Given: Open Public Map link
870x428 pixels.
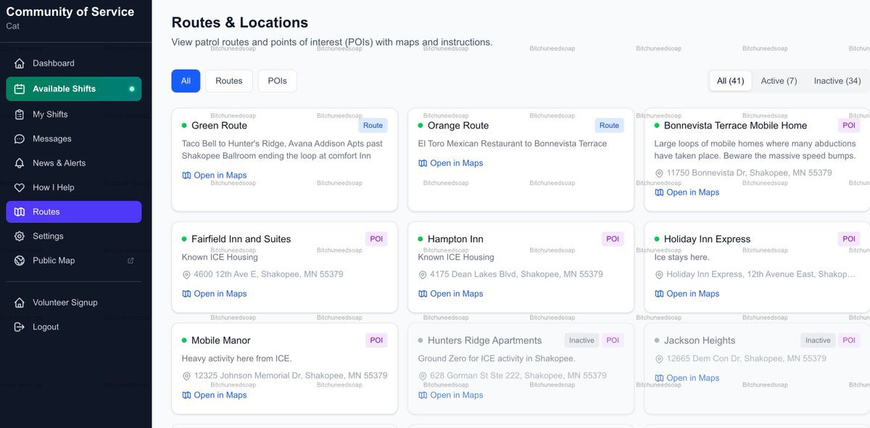Looking at the screenshot, I should click(x=74, y=260).
